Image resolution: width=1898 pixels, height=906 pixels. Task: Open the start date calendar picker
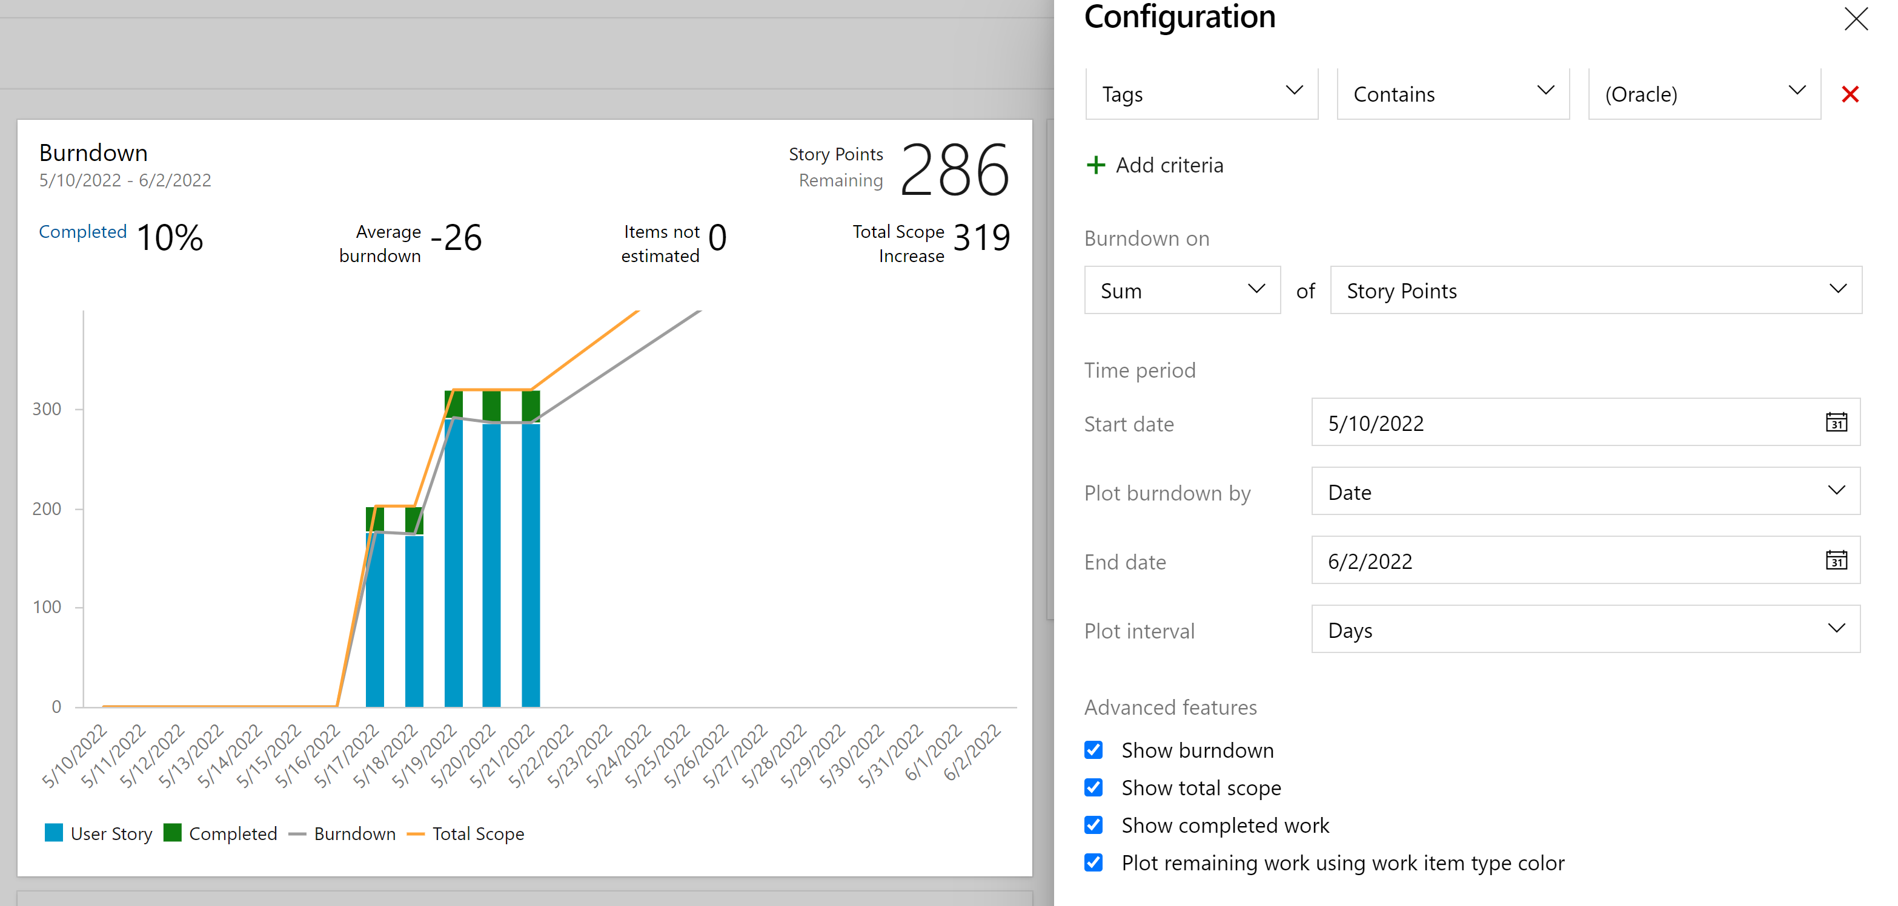[1837, 422]
